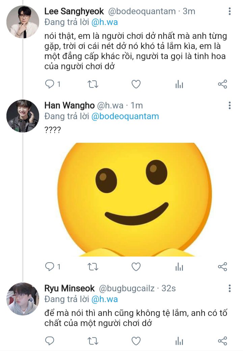Like Lee Sanghyeok's tweet
The height and width of the screenshot is (351, 243).
(x=136, y=84)
